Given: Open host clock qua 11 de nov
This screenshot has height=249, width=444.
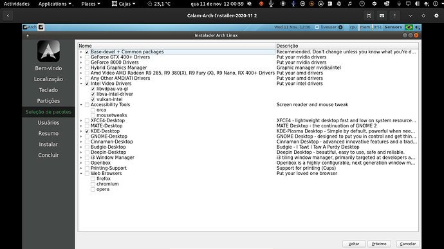Looking at the screenshot, I should 217,4.
